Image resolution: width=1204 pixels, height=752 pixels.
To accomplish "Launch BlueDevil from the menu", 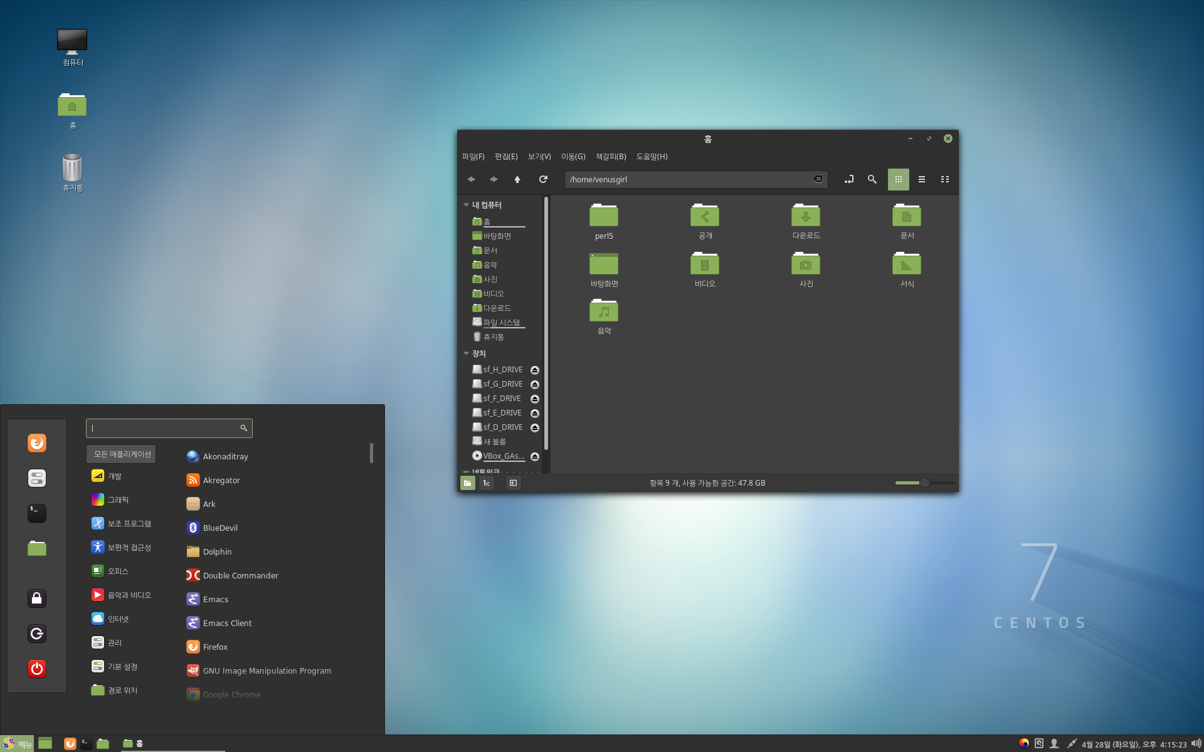I will click(212, 528).
